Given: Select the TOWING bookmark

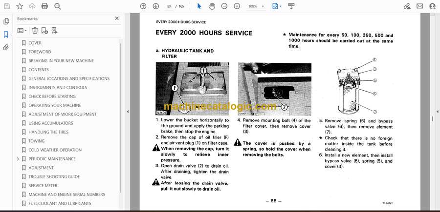Looking at the screenshot, I should coord(36,141).
